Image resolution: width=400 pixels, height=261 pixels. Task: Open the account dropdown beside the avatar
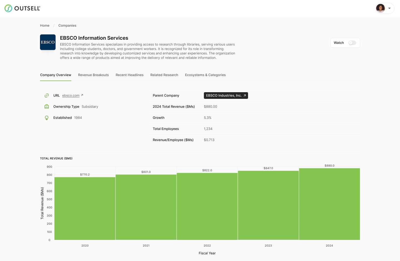[389, 8]
